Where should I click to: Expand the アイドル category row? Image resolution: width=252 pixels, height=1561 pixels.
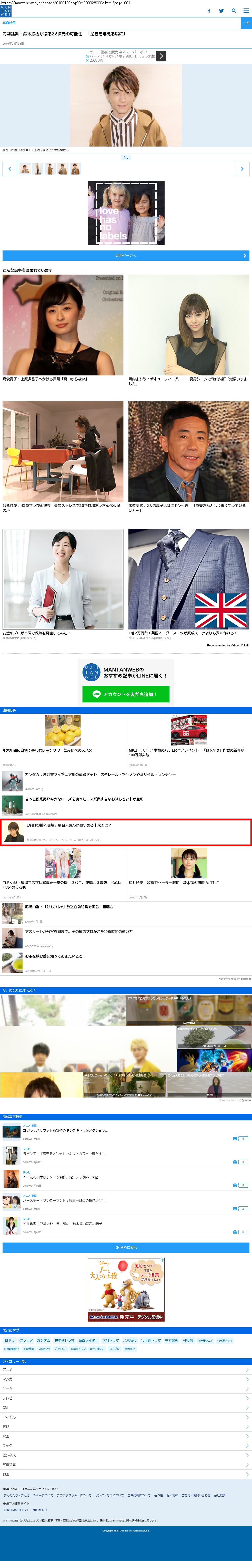pos(126,1417)
